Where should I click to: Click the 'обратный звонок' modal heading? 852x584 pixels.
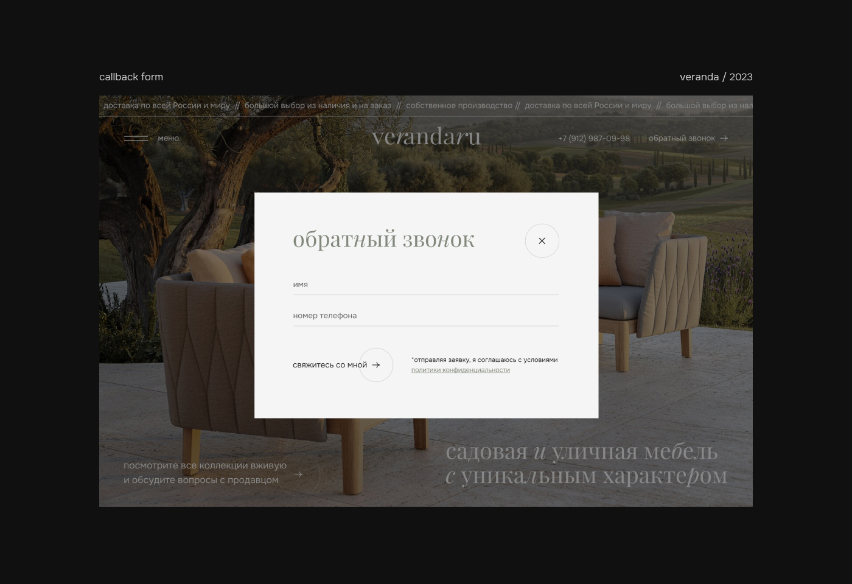[x=383, y=240]
